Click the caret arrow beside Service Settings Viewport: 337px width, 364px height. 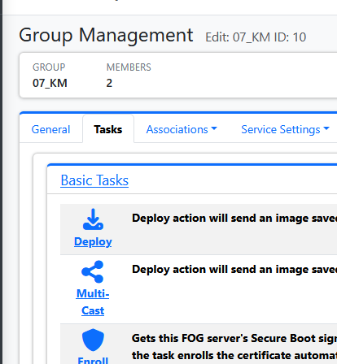pyautogui.click(x=326, y=128)
